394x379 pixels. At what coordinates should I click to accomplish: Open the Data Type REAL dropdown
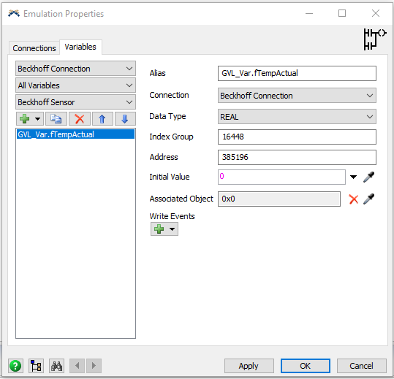point(297,117)
